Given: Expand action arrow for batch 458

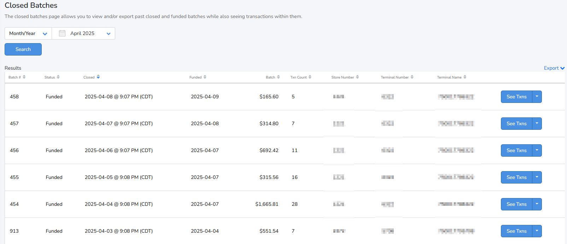Looking at the screenshot, I should pyautogui.click(x=537, y=97).
